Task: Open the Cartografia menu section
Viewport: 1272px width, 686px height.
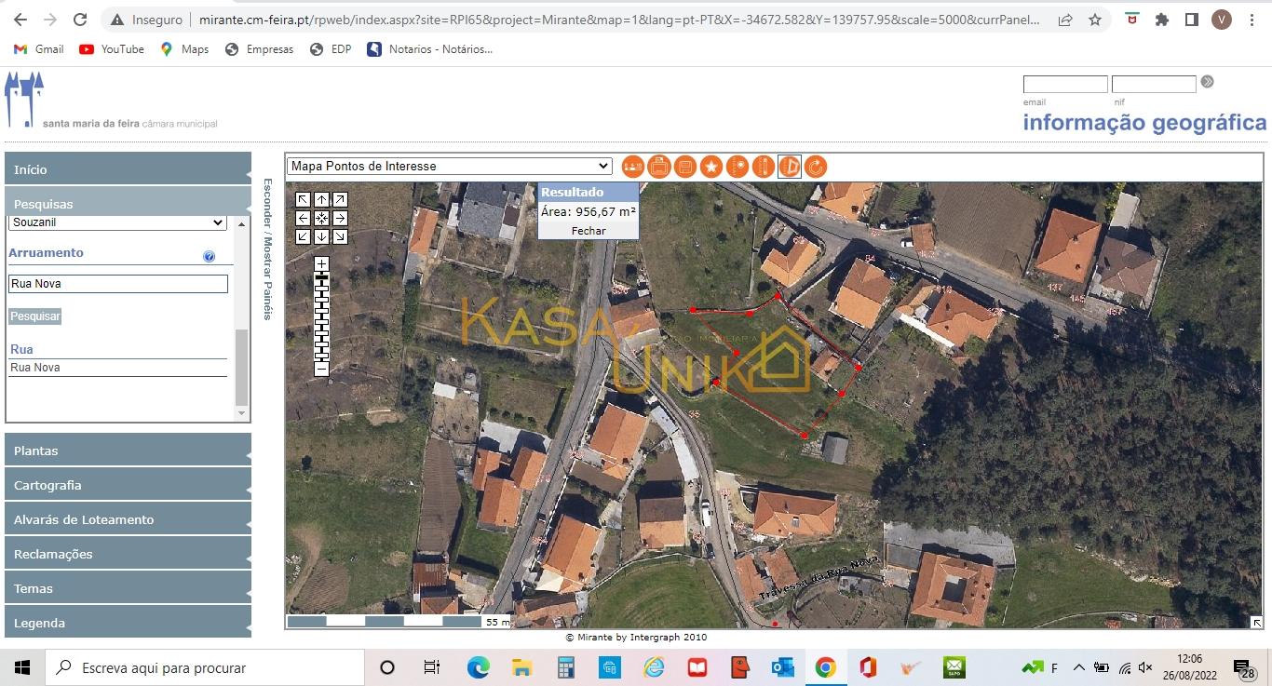Action: 129,485
